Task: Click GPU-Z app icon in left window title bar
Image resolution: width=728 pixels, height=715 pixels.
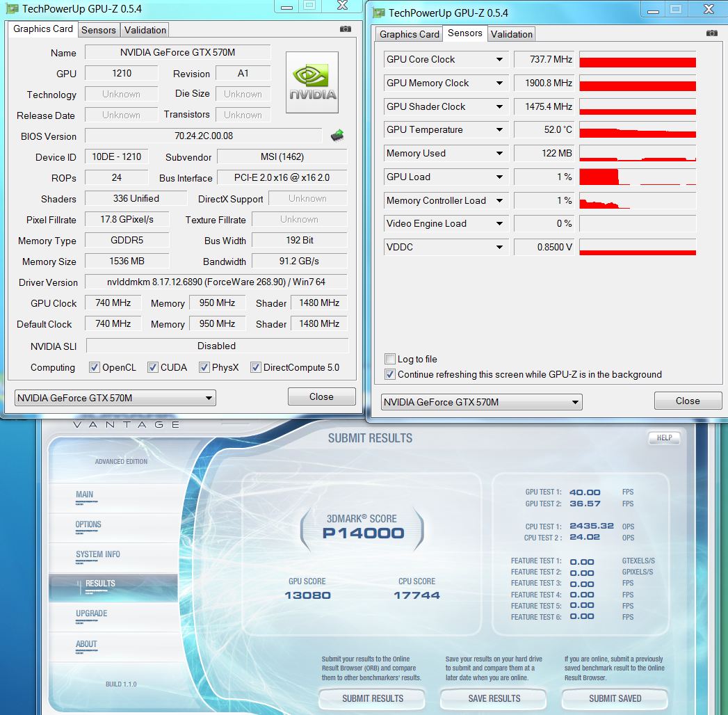Action: 13,9
